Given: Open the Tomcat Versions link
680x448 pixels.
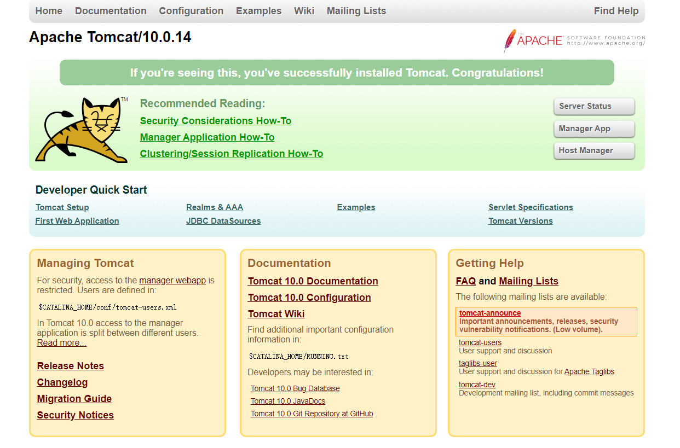Looking at the screenshot, I should 521,221.
